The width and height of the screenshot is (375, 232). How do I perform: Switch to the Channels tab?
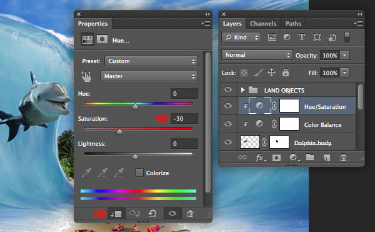(x=263, y=23)
